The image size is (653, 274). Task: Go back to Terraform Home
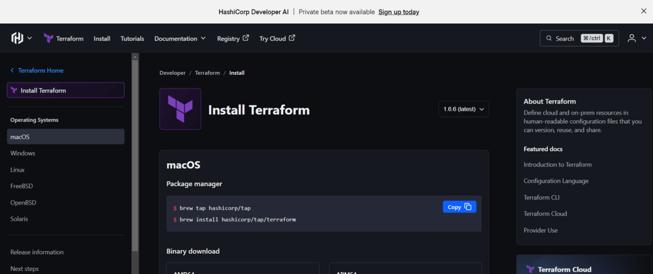click(37, 71)
